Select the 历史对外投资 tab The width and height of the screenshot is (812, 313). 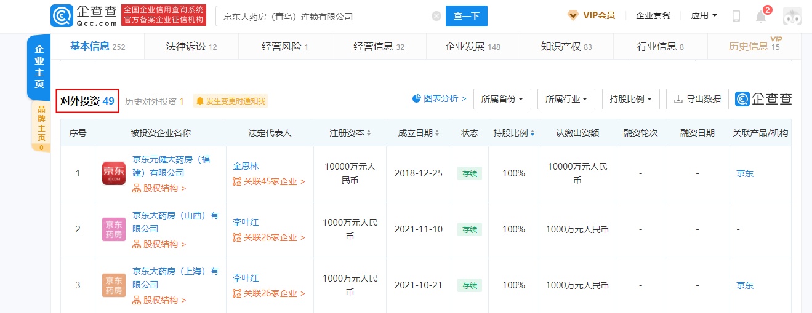[x=155, y=101]
